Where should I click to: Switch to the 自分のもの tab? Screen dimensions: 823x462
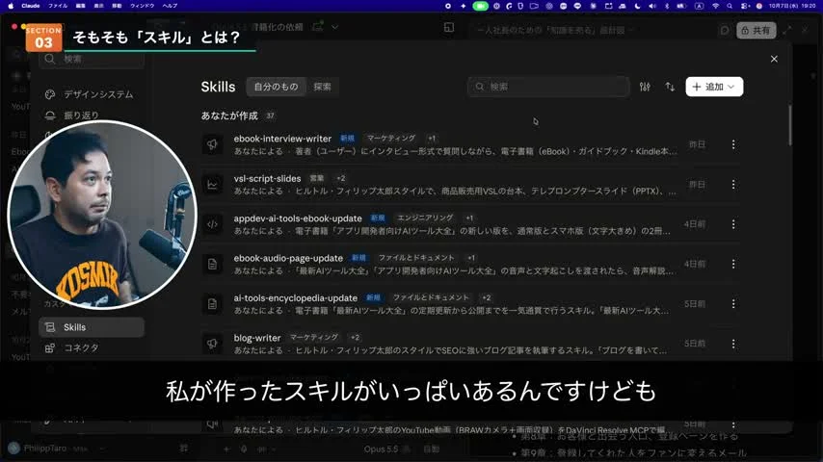click(276, 87)
